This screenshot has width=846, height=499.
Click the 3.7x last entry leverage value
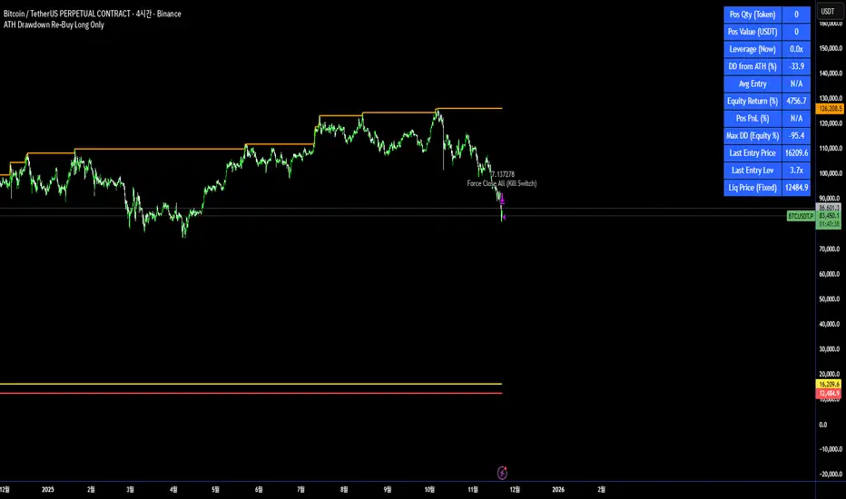(x=796, y=170)
